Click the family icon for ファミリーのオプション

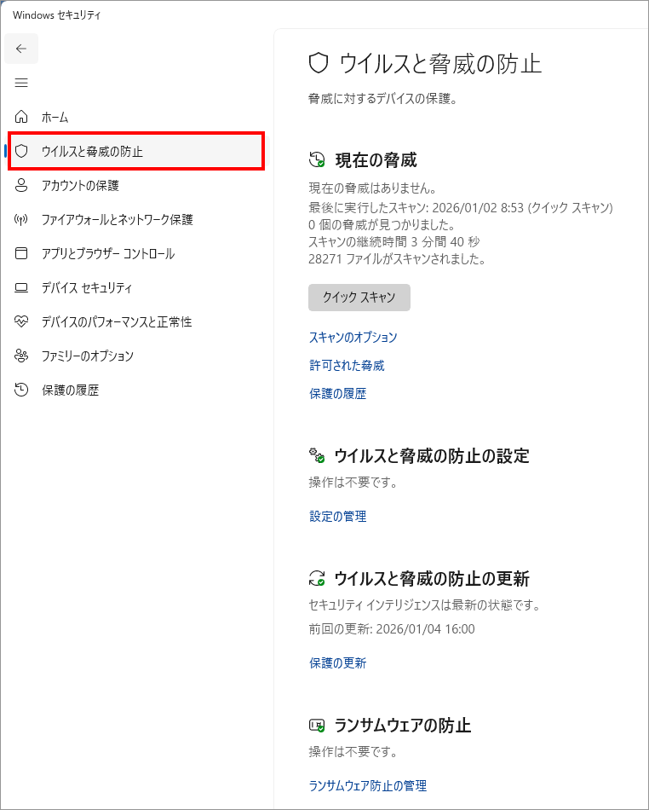(22, 356)
